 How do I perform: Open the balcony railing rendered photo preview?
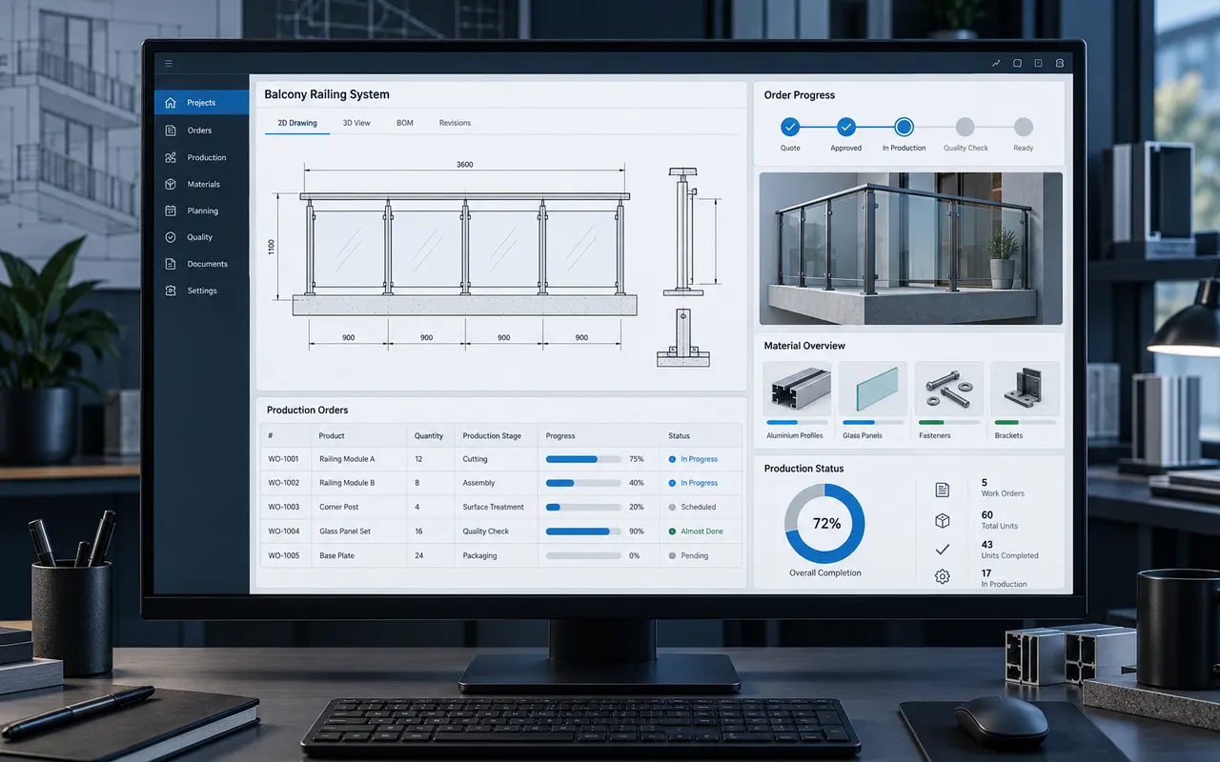pyautogui.click(x=910, y=249)
